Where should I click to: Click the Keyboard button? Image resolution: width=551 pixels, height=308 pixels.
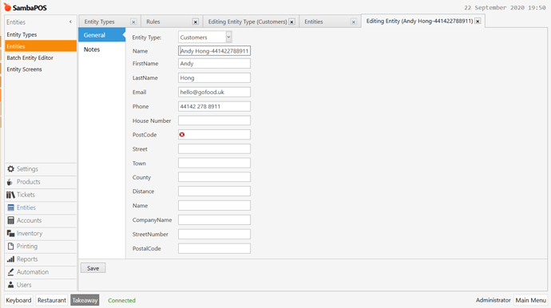pyautogui.click(x=18, y=300)
